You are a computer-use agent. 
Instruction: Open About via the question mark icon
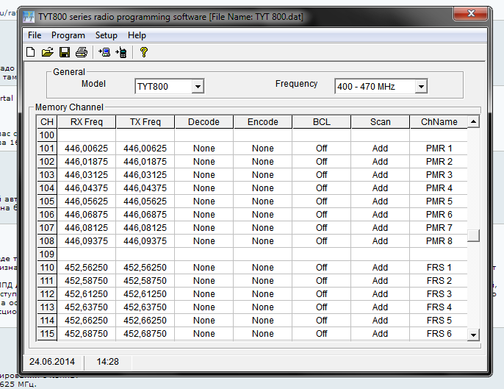pyautogui.click(x=144, y=52)
